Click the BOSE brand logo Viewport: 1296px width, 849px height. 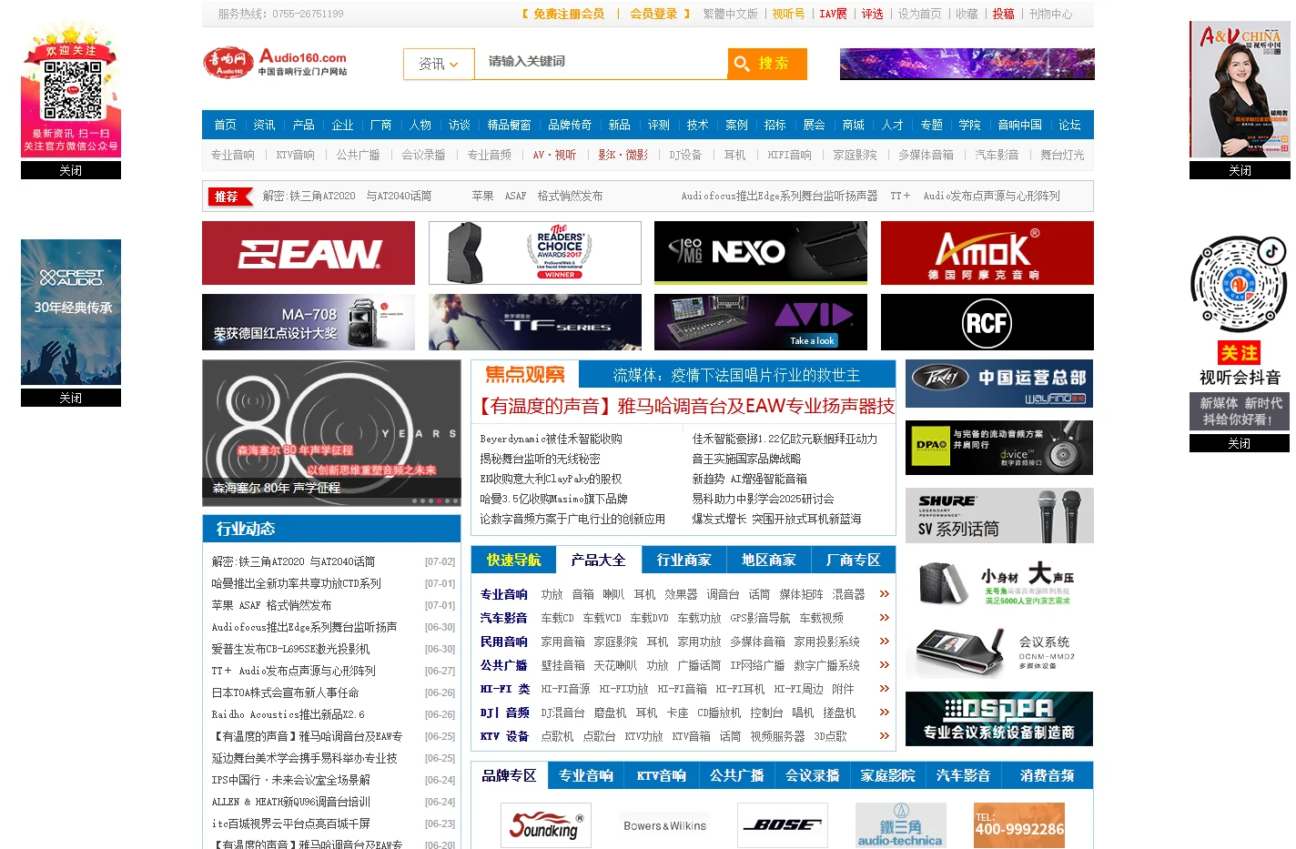(x=783, y=825)
